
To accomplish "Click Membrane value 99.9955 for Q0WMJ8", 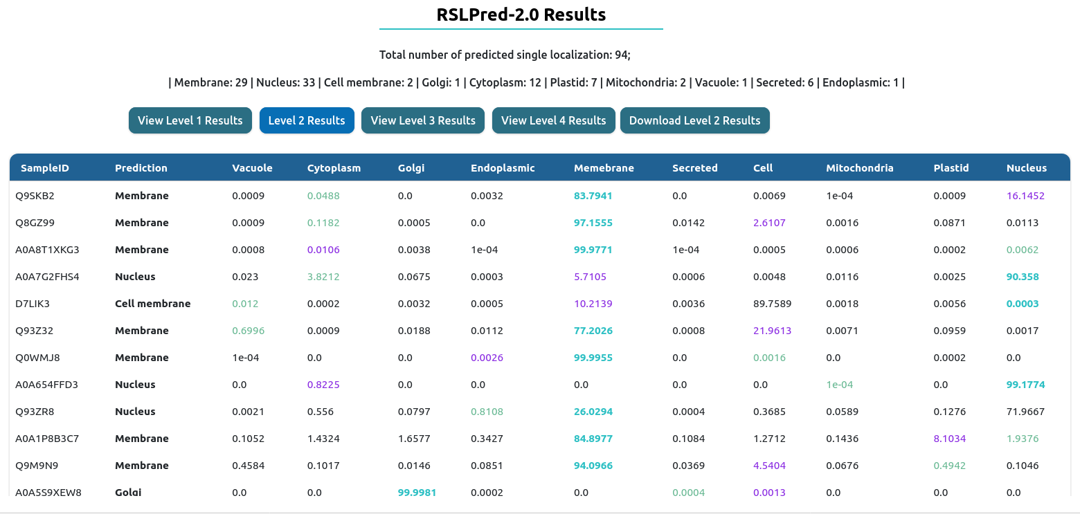I will click(593, 358).
